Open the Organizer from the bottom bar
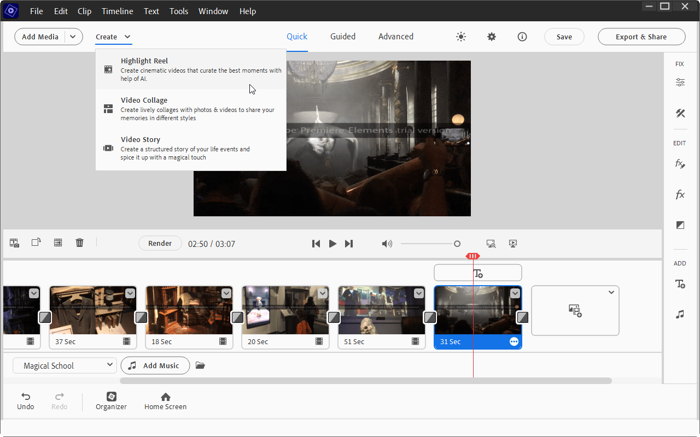The width and height of the screenshot is (700, 437). point(111,400)
